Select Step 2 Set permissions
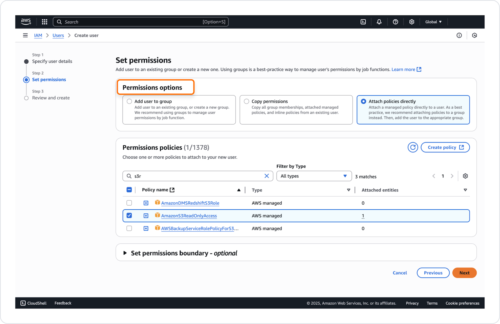 (49, 80)
